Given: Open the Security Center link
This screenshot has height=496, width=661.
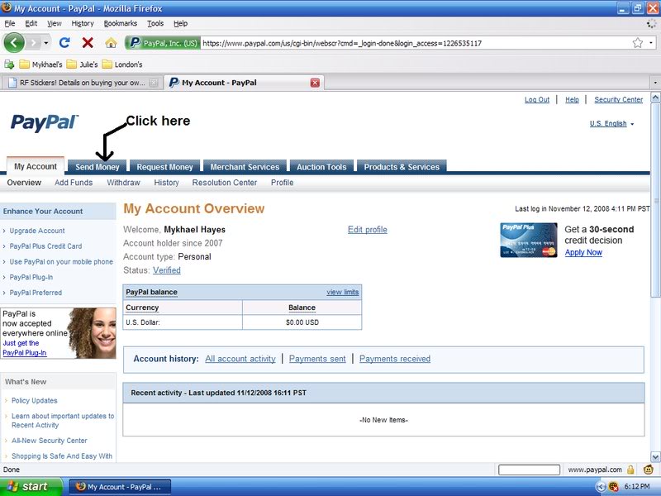Looking at the screenshot, I should pos(618,100).
